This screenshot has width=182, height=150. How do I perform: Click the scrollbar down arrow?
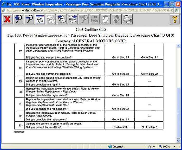click(x=178, y=141)
